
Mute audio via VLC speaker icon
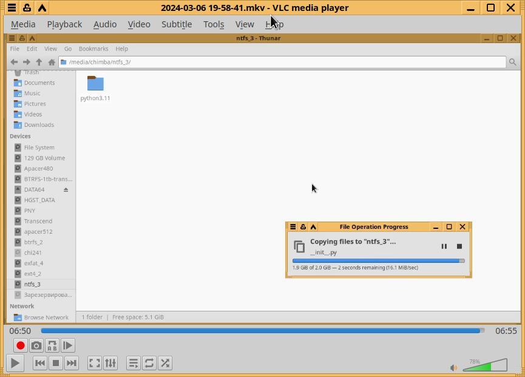click(453, 368)
